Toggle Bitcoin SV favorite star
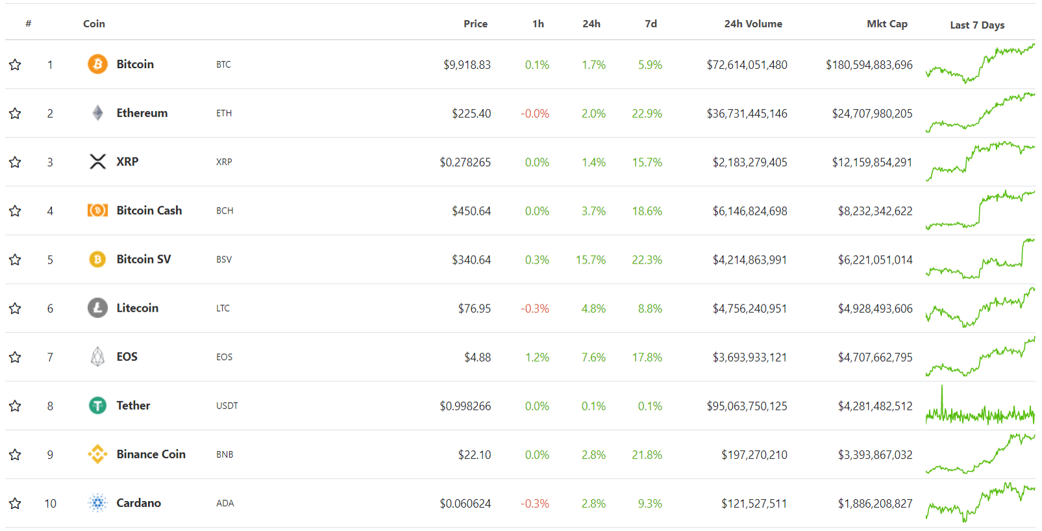 coord(15,260)
